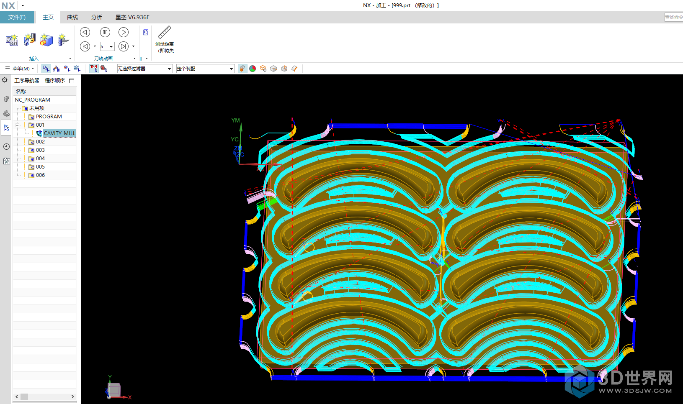Select the 003 program folder
Viewport: 683px width, 404px height.
click(x=37, y=150)
